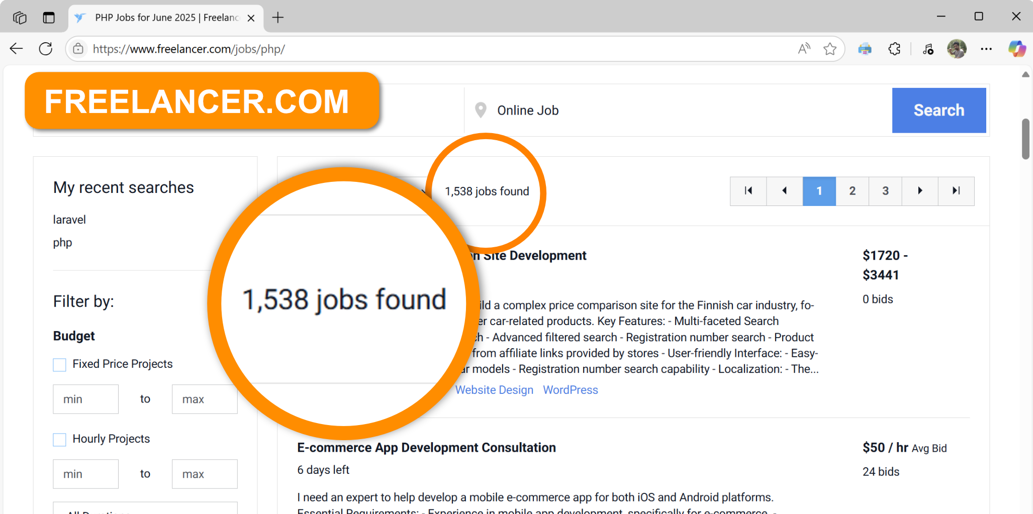Click the blue Search button
Viewport: 1033px width, 514px height.
point(939,111)
